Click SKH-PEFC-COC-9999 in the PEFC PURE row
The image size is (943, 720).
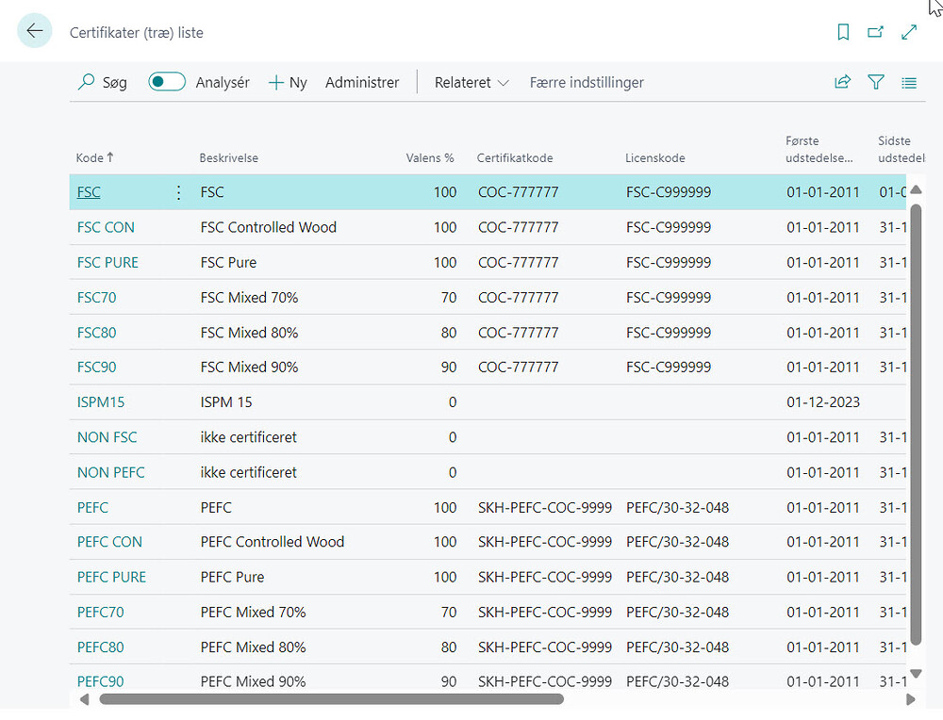tap(545, 577)
